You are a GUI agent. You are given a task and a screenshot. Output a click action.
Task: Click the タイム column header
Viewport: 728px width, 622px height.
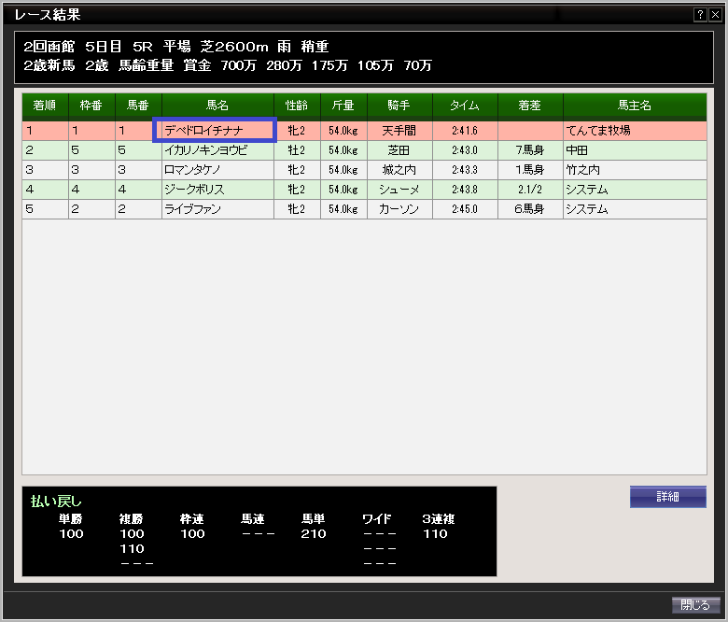465,106
